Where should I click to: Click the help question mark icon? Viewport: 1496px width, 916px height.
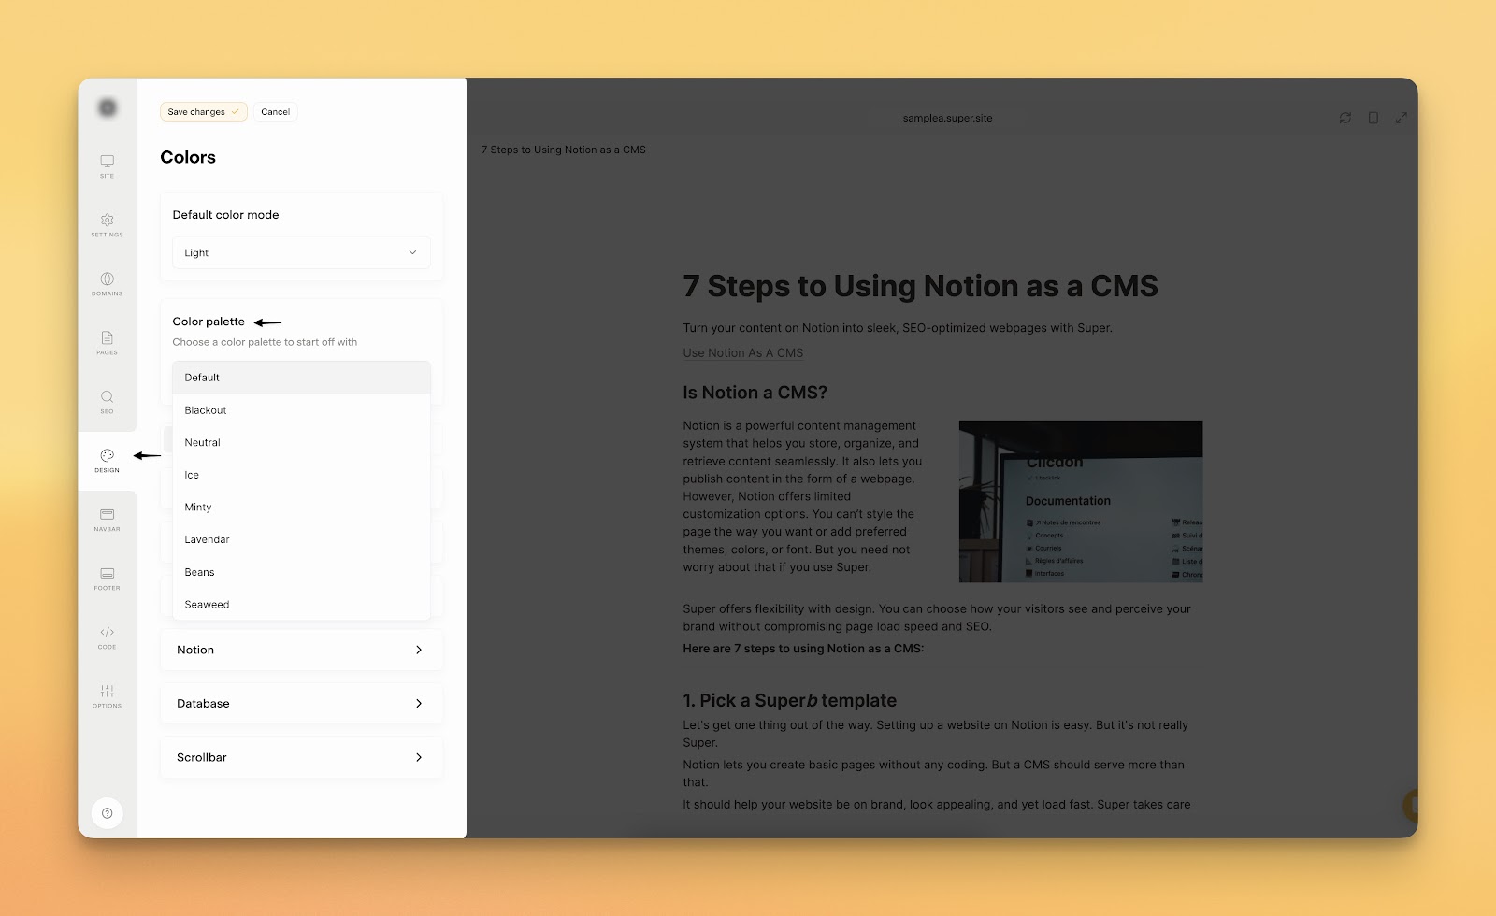tap(108, 813)
